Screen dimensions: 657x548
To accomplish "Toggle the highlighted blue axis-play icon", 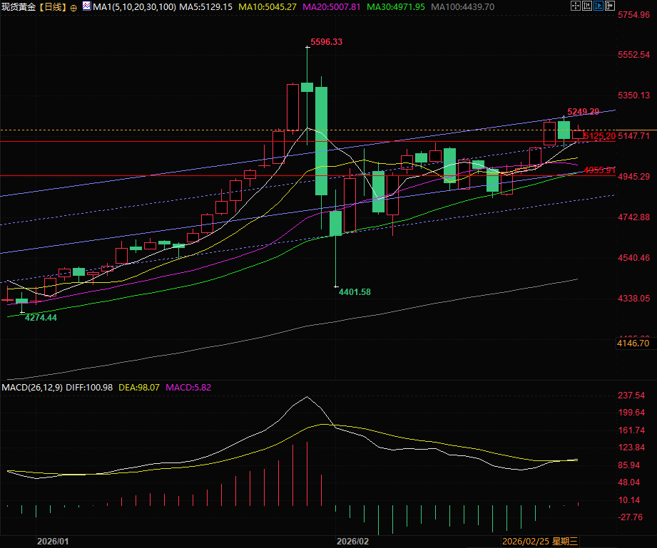I will (x=599, y=6).
